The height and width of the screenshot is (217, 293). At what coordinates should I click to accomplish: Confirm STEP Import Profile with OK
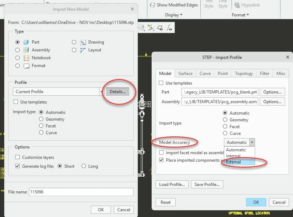click(256, 202)
